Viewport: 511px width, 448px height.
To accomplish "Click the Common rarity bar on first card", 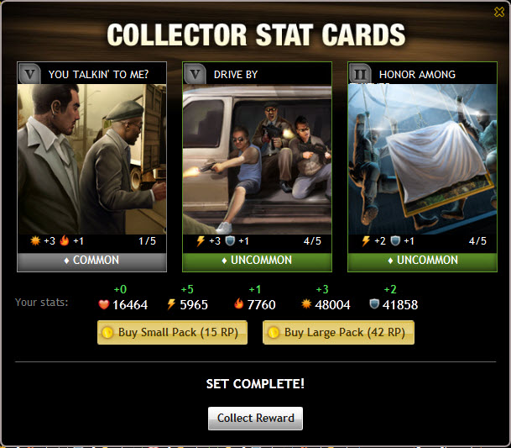I will [92, 261].
